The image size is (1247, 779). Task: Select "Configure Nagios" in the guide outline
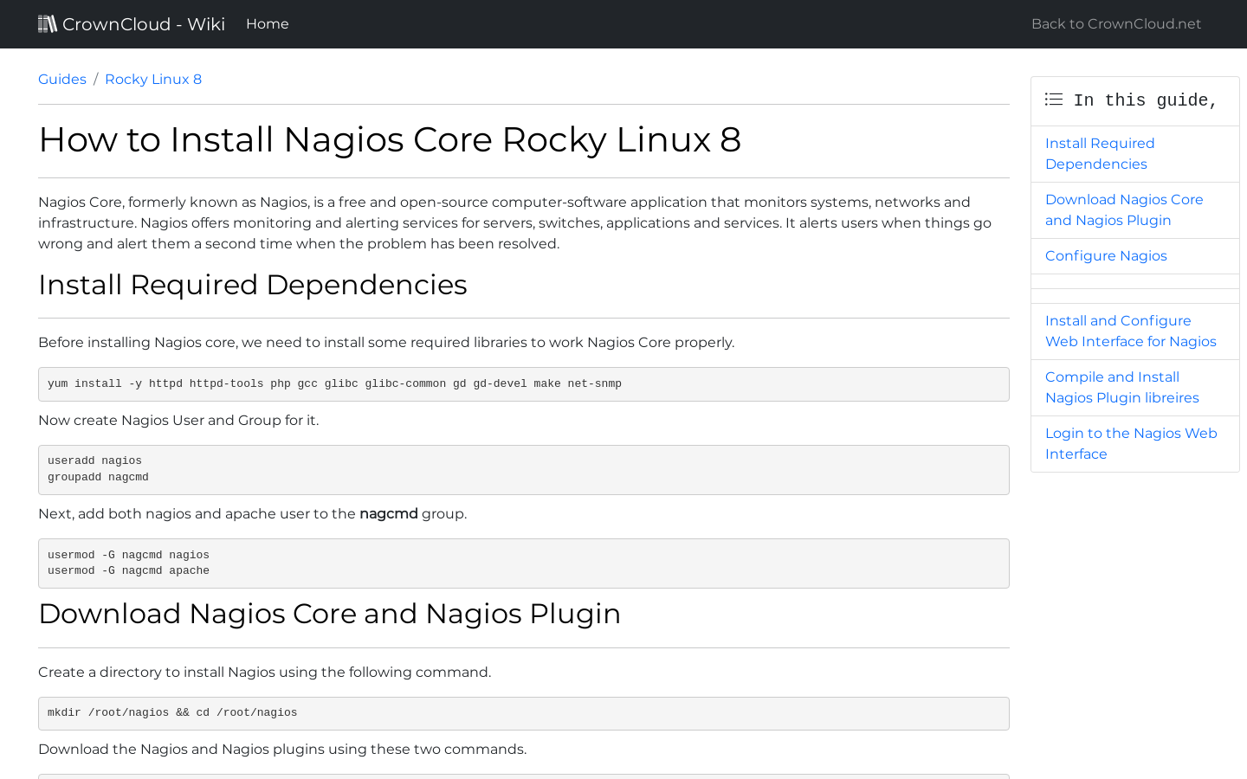(1106, 255)
